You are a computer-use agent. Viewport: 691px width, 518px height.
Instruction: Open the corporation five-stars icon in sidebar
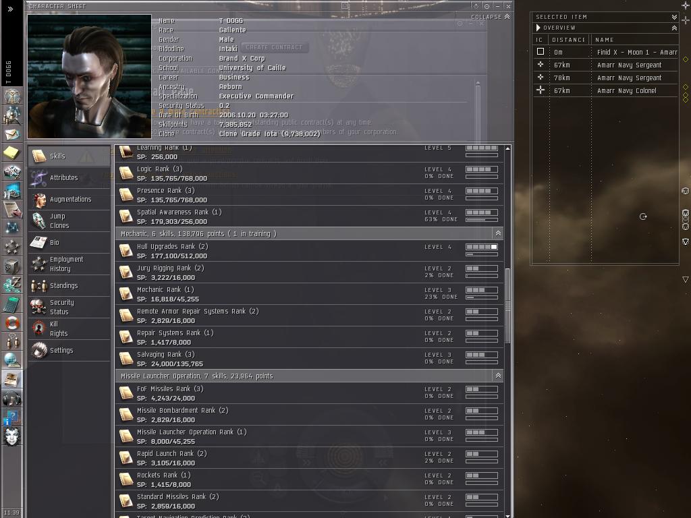(12, 247)
